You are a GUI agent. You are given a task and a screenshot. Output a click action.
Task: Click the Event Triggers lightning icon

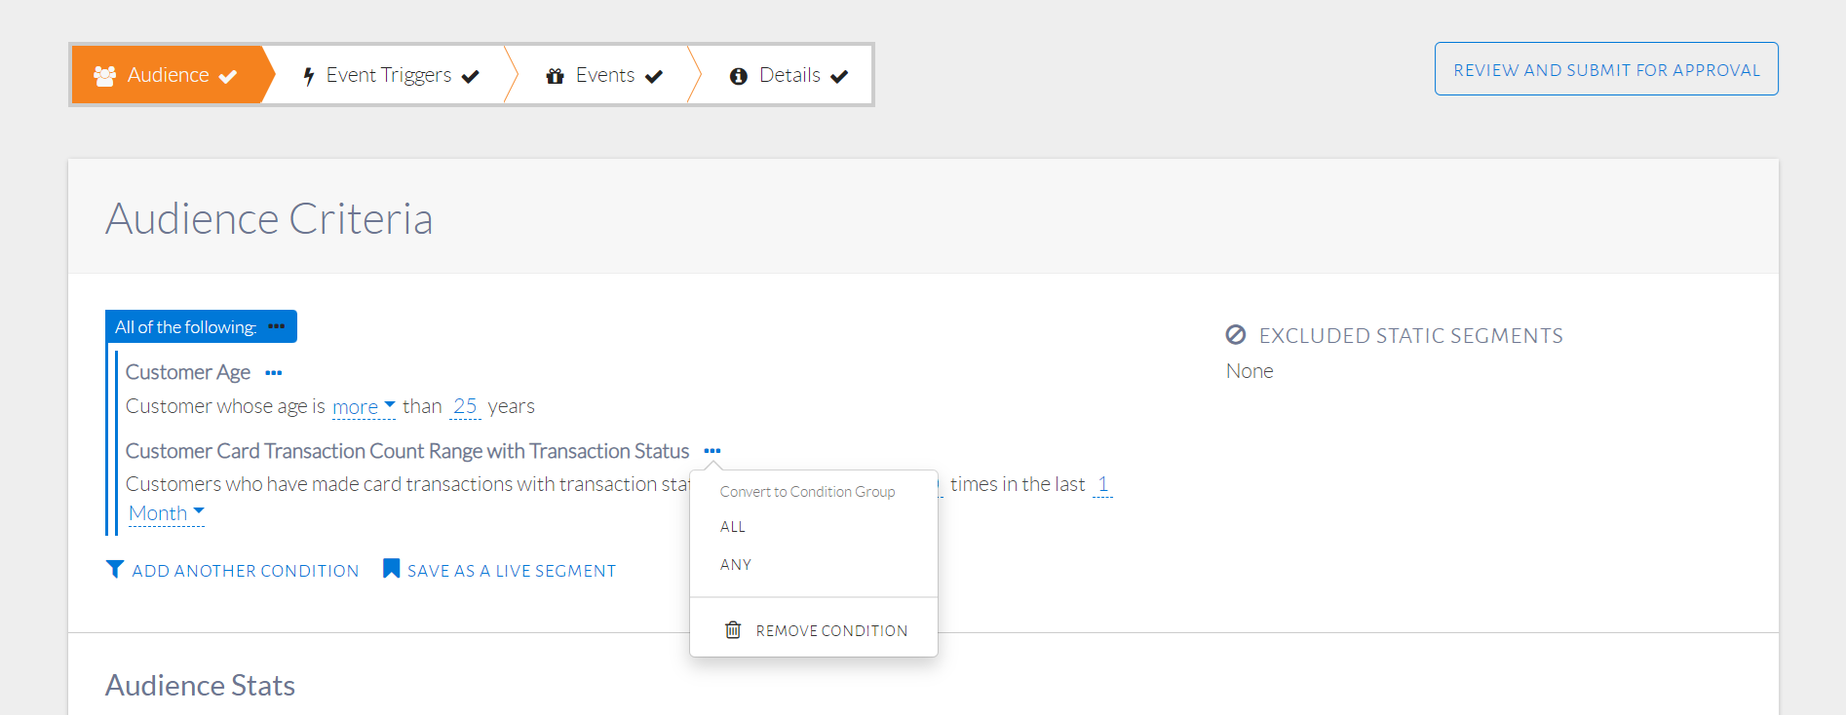(309, 76)
